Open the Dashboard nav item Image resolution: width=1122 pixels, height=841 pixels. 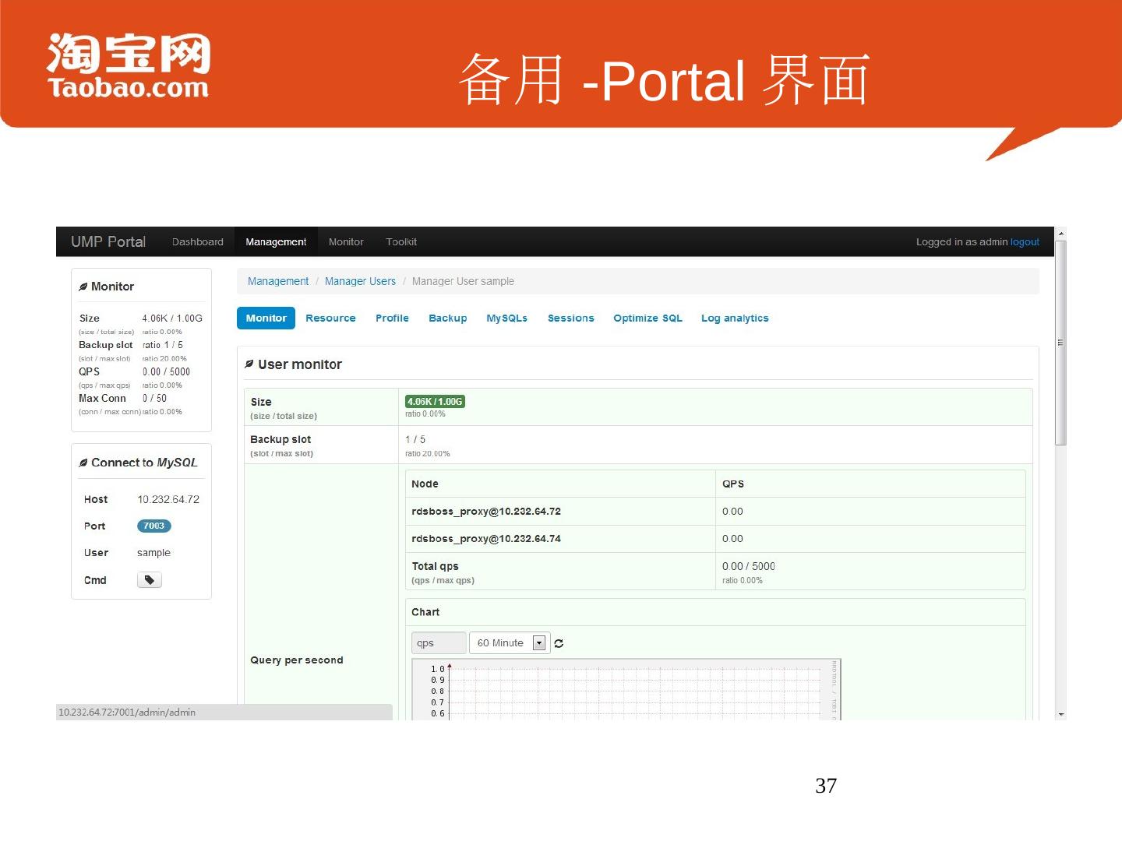point(197,242)
